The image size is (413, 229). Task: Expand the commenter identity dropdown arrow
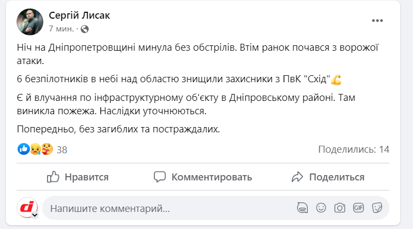point(35,215)
